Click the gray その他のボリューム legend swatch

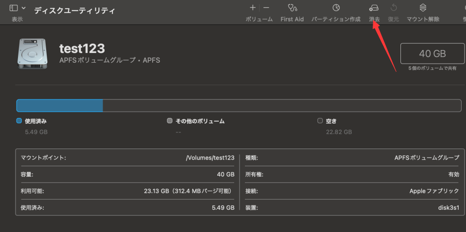[170, 121]
